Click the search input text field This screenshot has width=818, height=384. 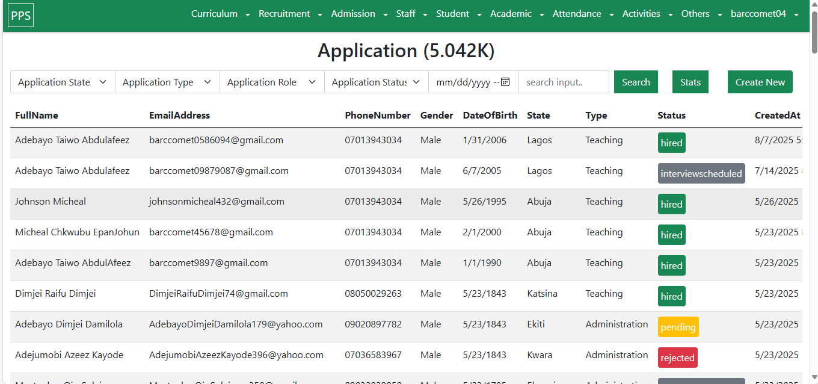click(x=564, y=82)
